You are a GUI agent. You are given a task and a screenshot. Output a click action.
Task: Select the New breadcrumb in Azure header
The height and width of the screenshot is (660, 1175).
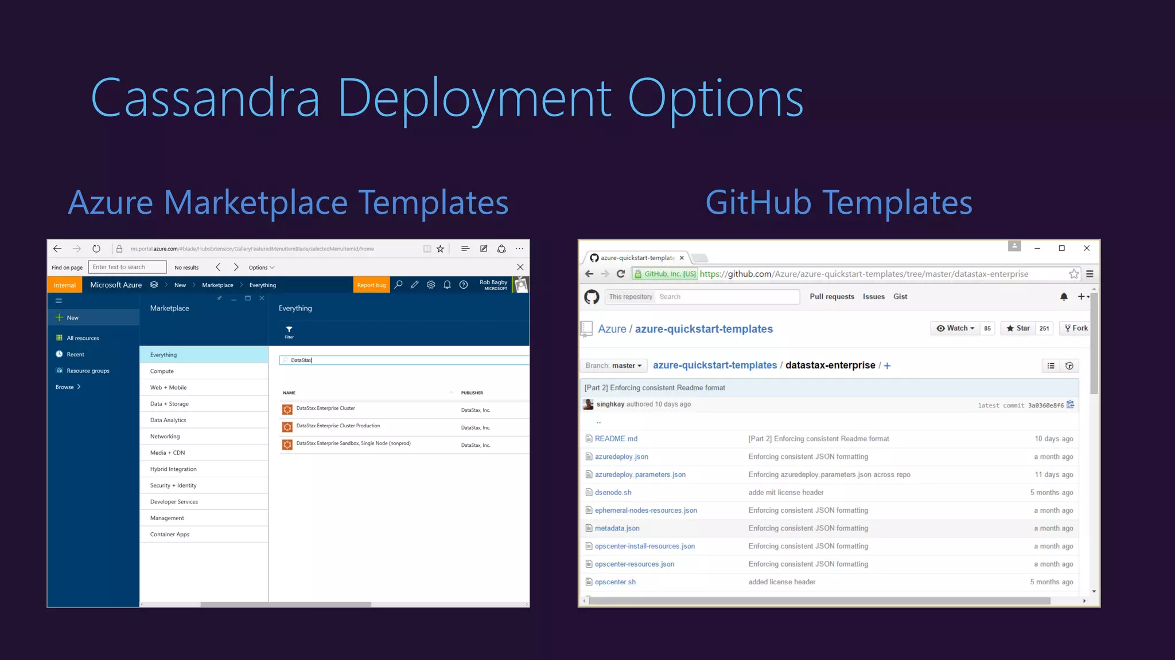pos(180,285)
